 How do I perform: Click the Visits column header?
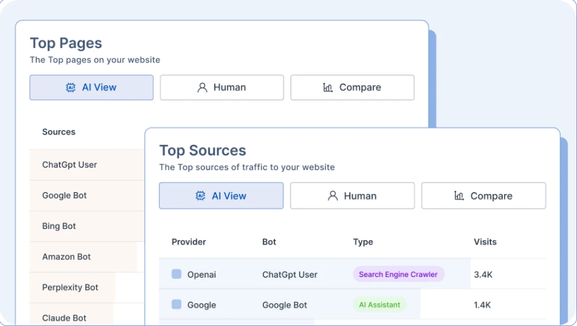point(485,242)
